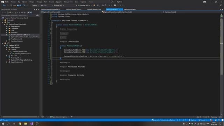Collapse the Core solution folder
The width and height of the screenshot is (224, 126).
coord(2,22)
